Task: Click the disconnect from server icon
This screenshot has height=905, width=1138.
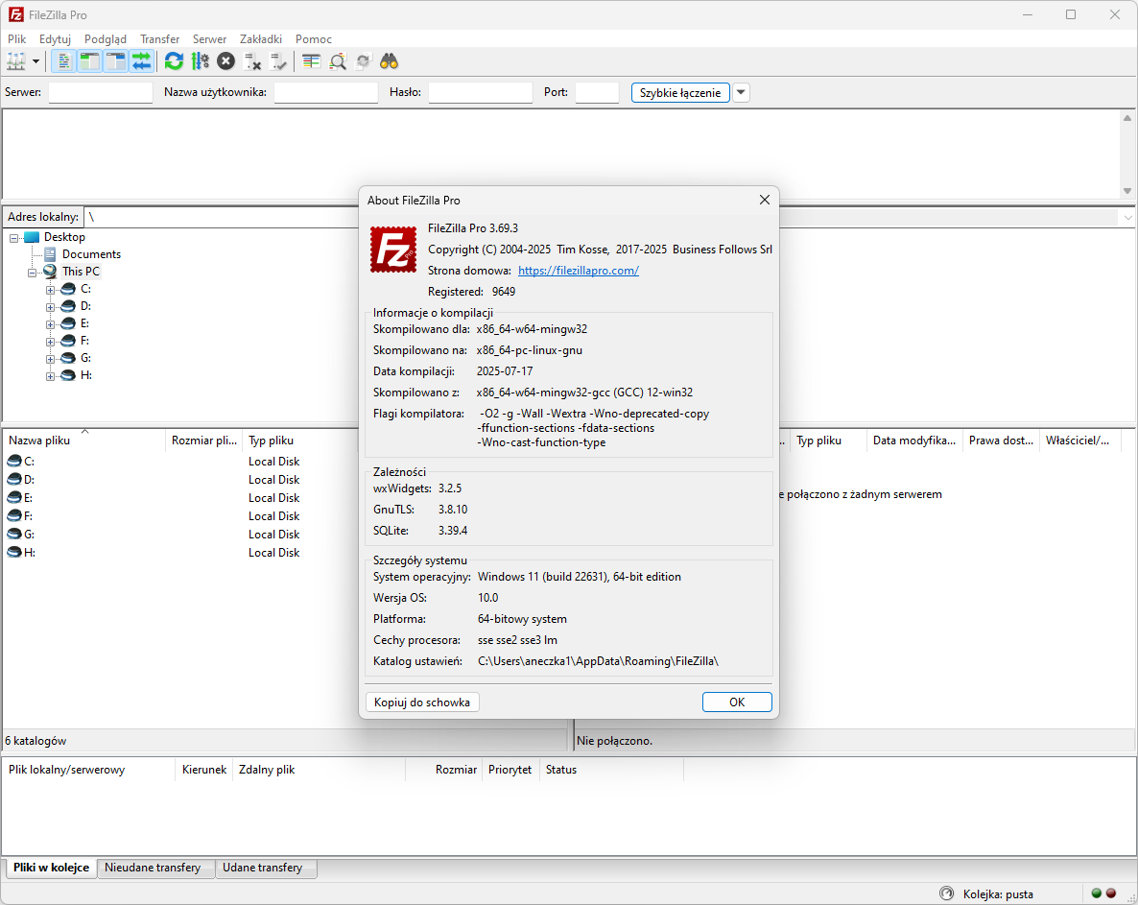Action: (x=252, y=61)
